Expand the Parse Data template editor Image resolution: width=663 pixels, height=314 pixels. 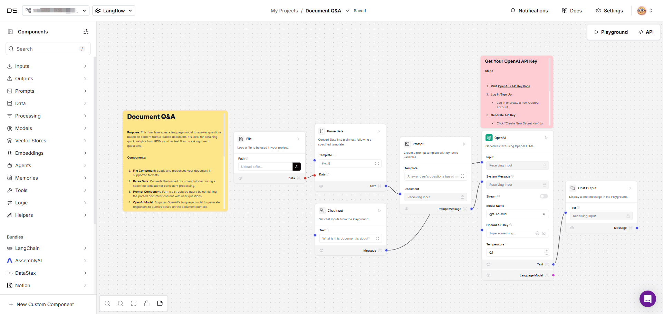pos(377,164)
